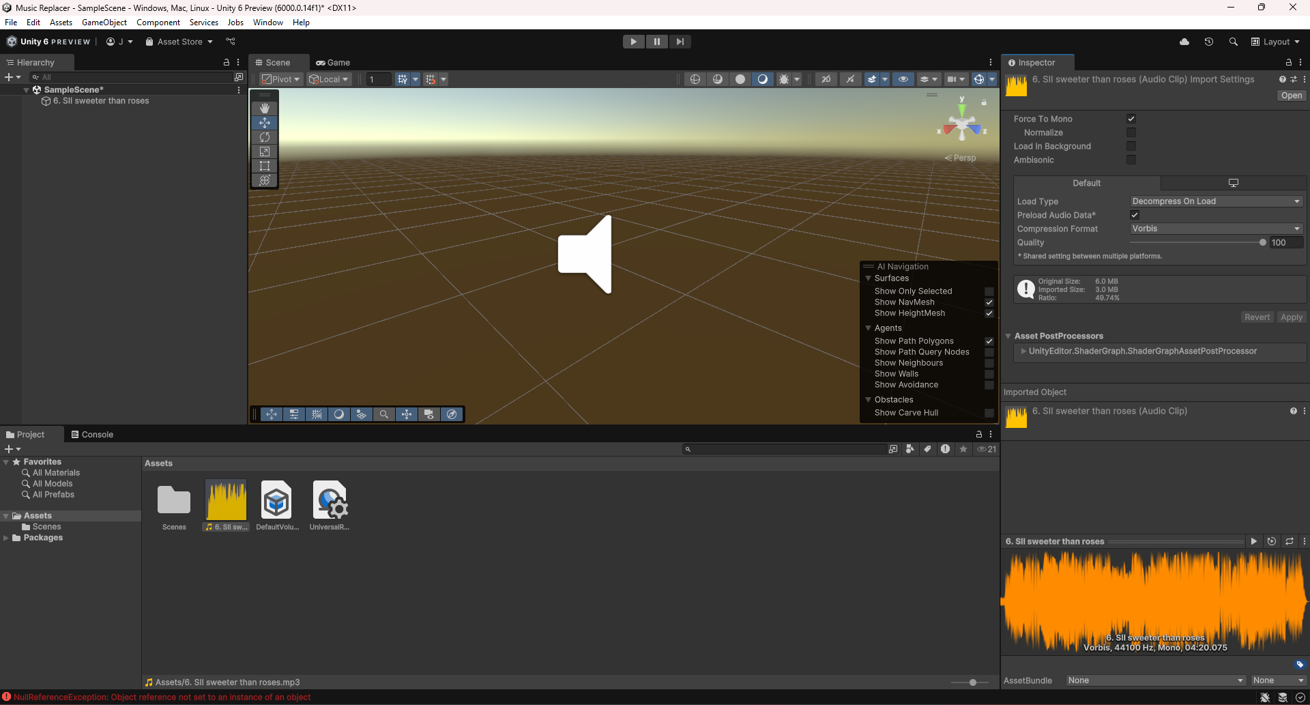
Task: Toggle scene audio mute button
Action: click(x=850, y=79)
